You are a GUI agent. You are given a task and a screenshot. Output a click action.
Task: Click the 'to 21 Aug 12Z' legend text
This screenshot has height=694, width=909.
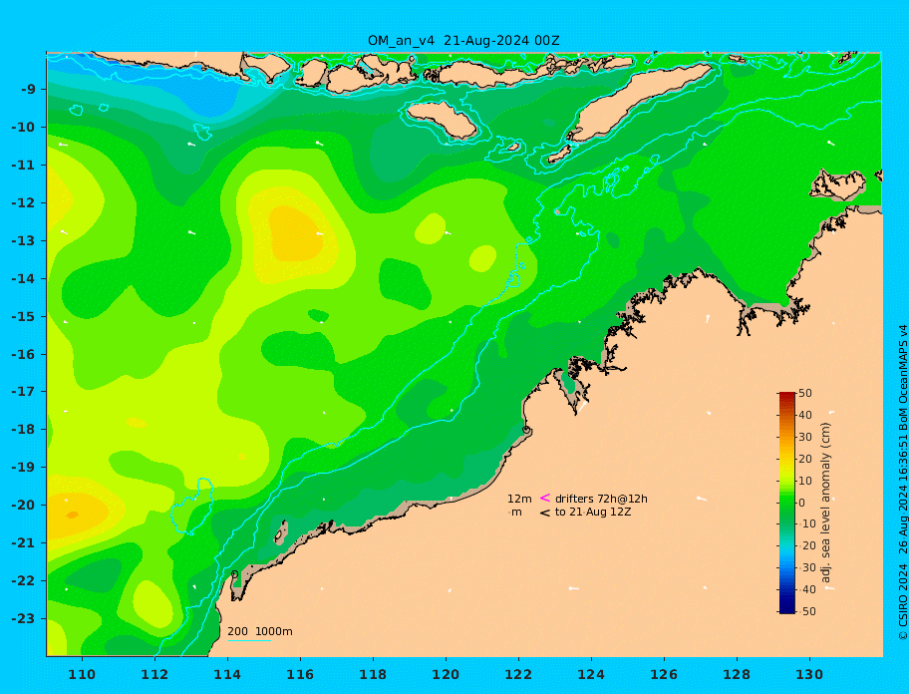[593, 512]
